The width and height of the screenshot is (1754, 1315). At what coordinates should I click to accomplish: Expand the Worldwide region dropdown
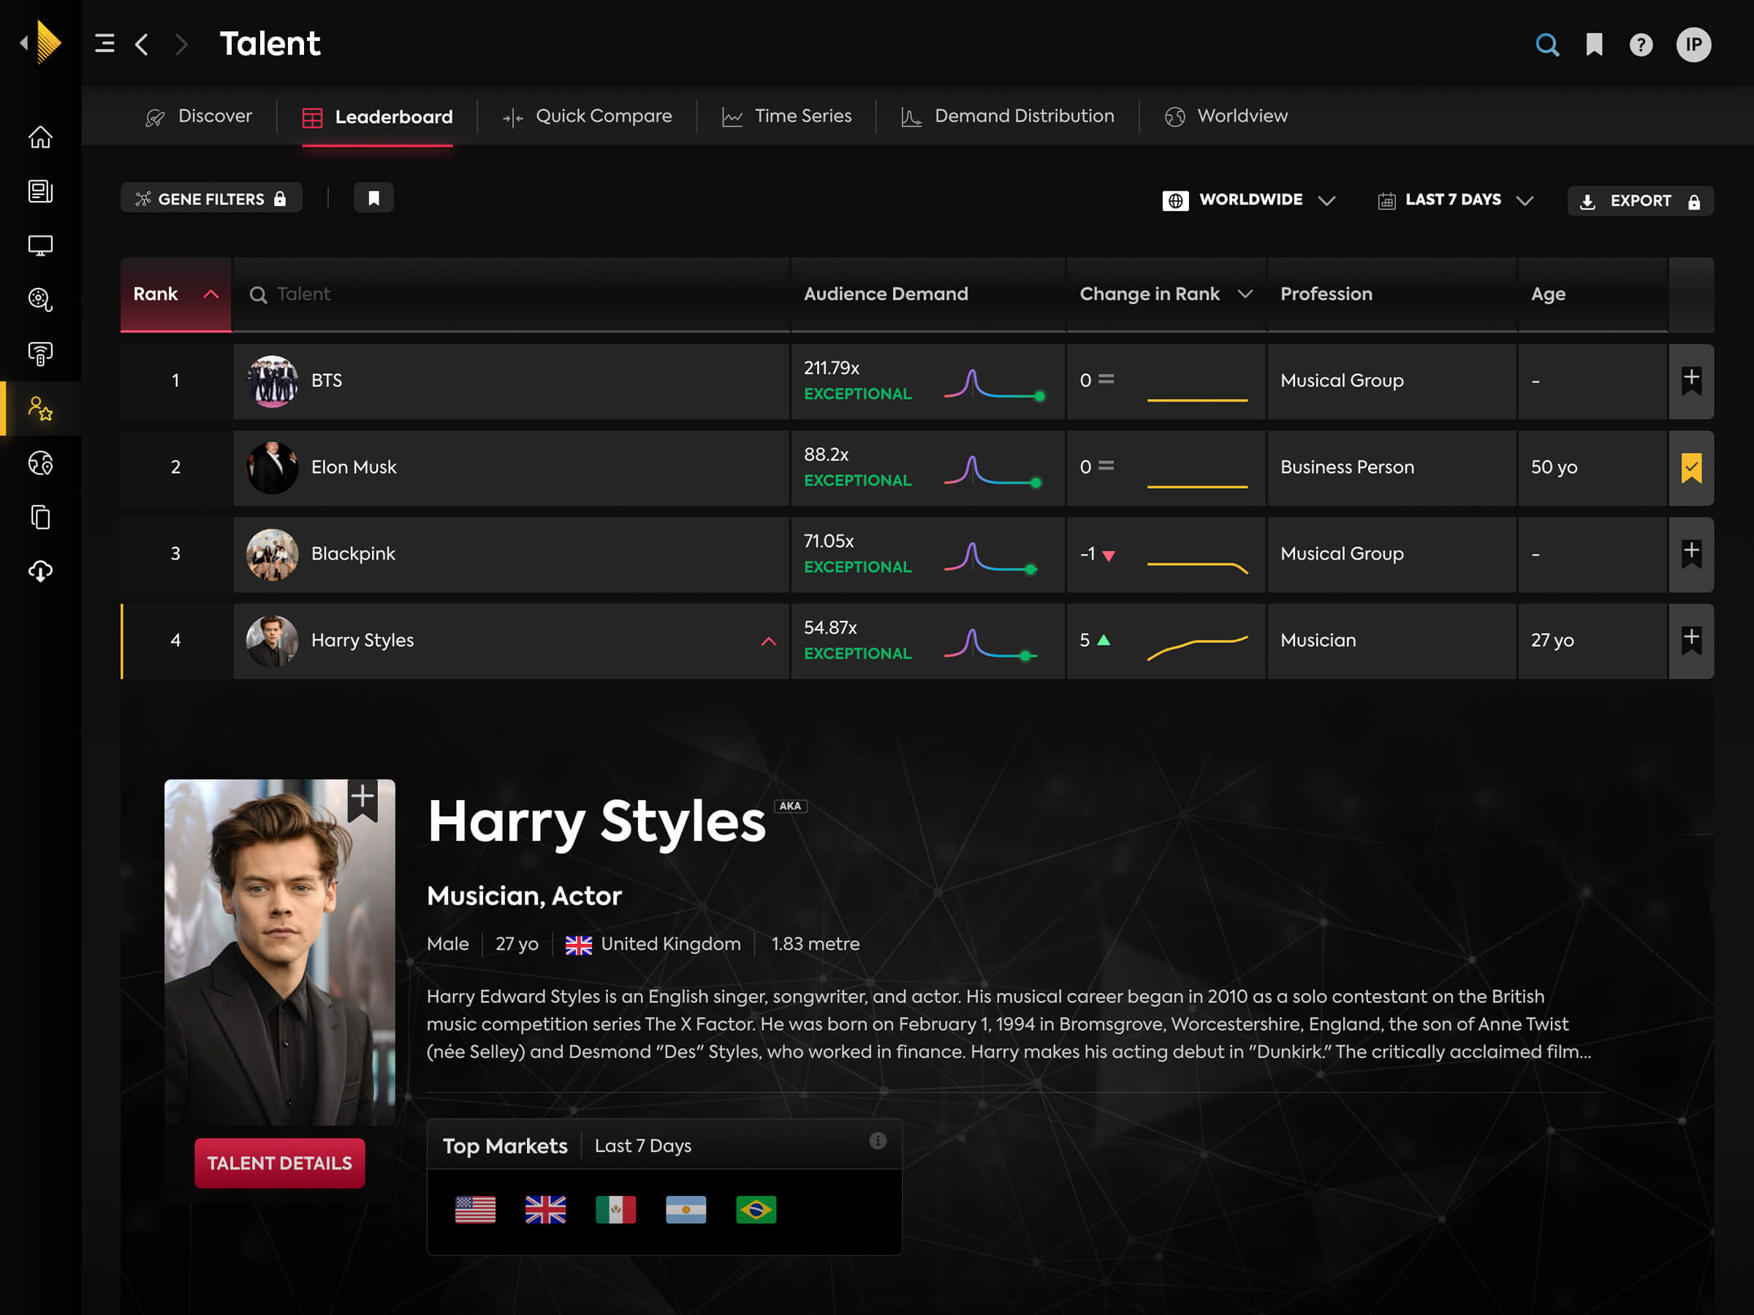click(x=1250, y=199)
